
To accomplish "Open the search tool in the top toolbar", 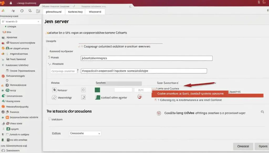I will (x=30, y=11).
